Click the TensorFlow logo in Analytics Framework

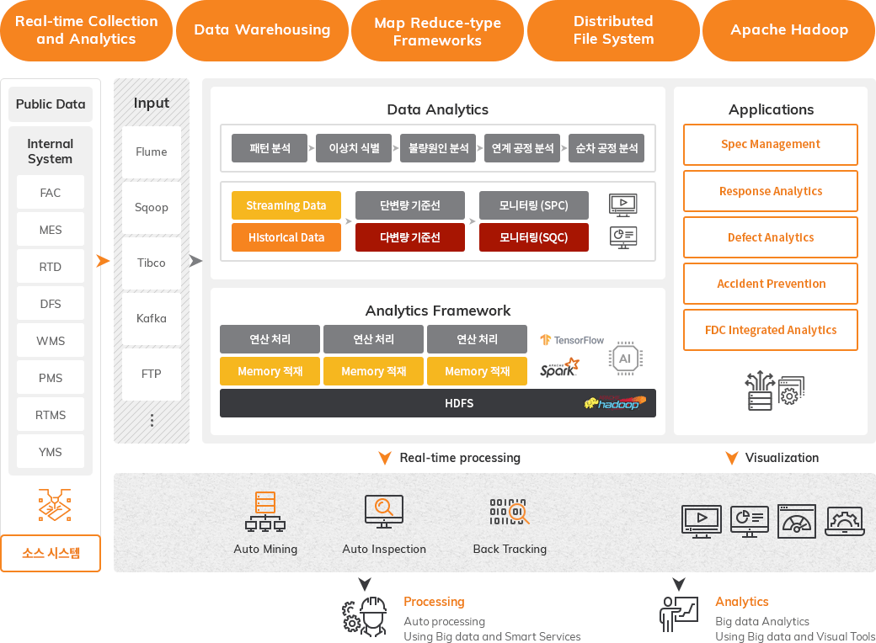(x=572, y=340)
